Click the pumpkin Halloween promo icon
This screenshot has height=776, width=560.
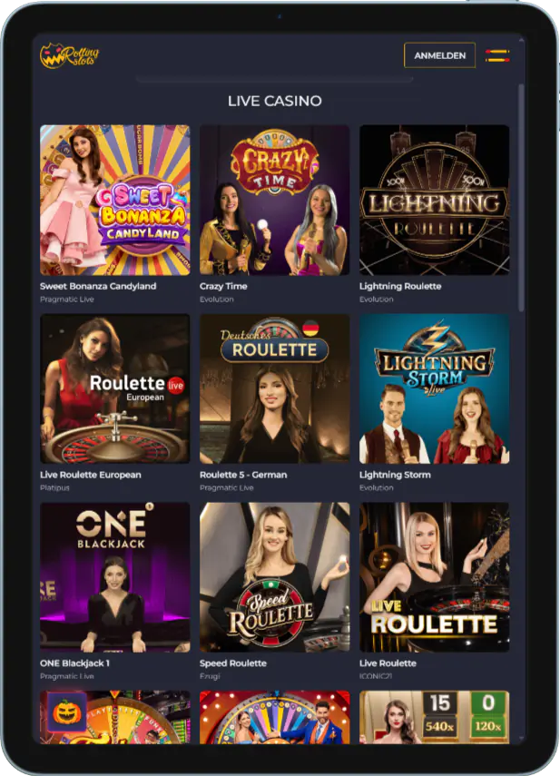coord(67,712)
